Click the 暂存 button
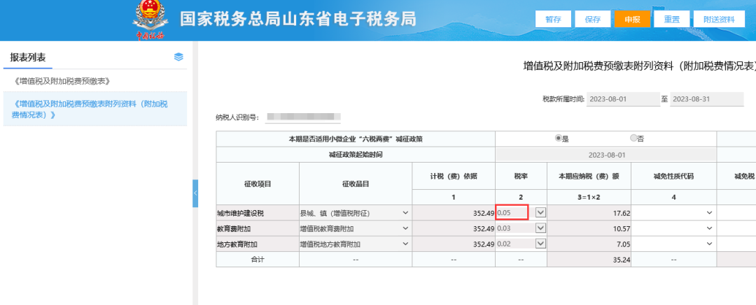 (553, 20)
